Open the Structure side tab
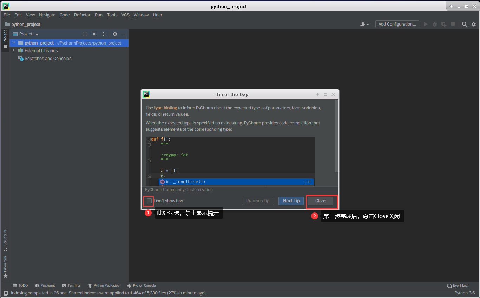Screen dimensions: 480x298 (5, 240)
